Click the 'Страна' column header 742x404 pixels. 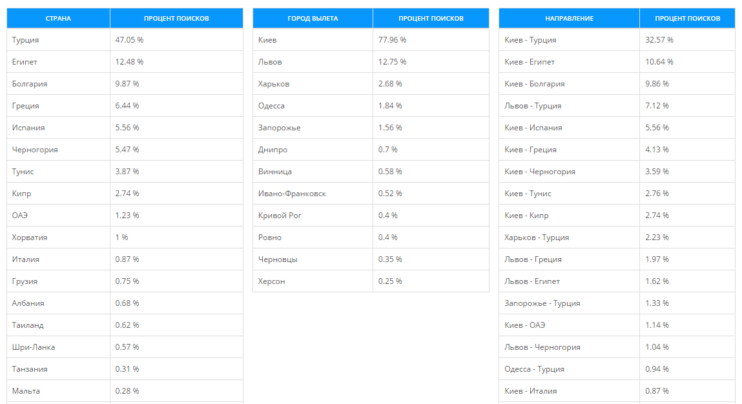58,18
